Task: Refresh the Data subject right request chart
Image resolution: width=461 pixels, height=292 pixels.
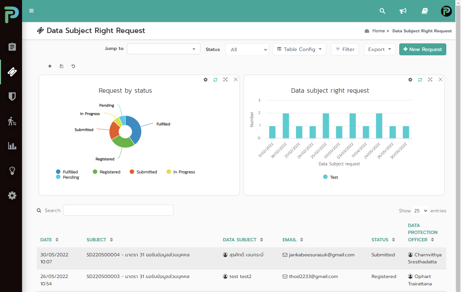Action: pos(420,80)
